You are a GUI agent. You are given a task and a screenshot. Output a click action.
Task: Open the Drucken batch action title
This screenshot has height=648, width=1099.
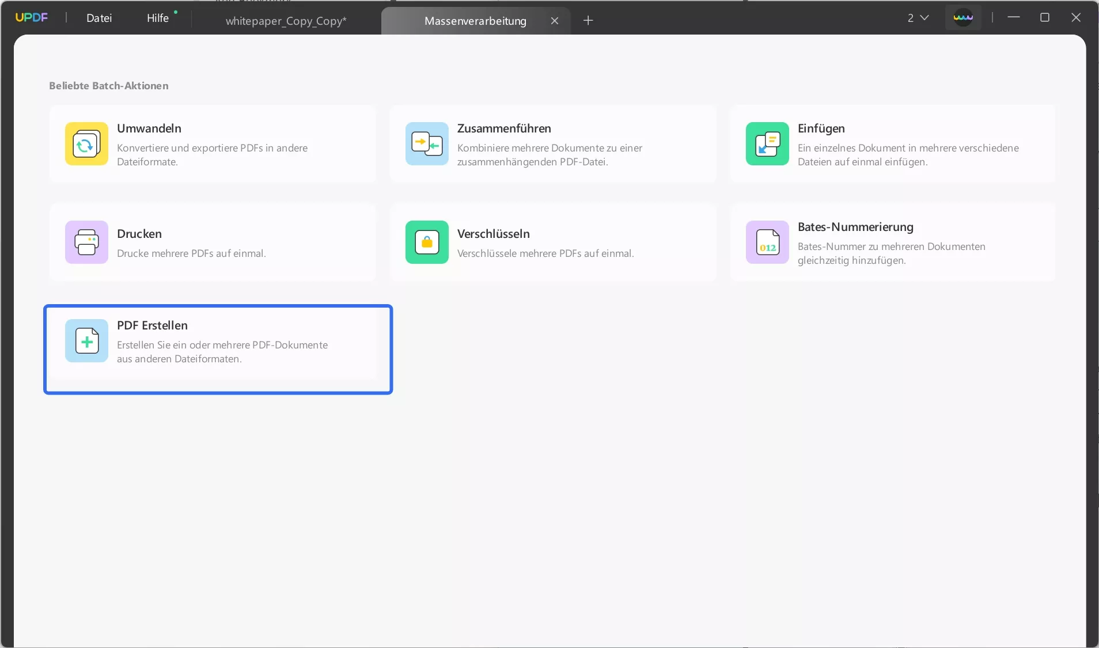[x=139, y=234]
